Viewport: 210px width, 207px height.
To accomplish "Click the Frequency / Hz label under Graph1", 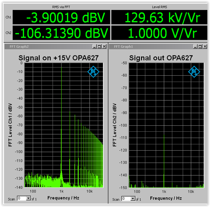I will [166, 198].
